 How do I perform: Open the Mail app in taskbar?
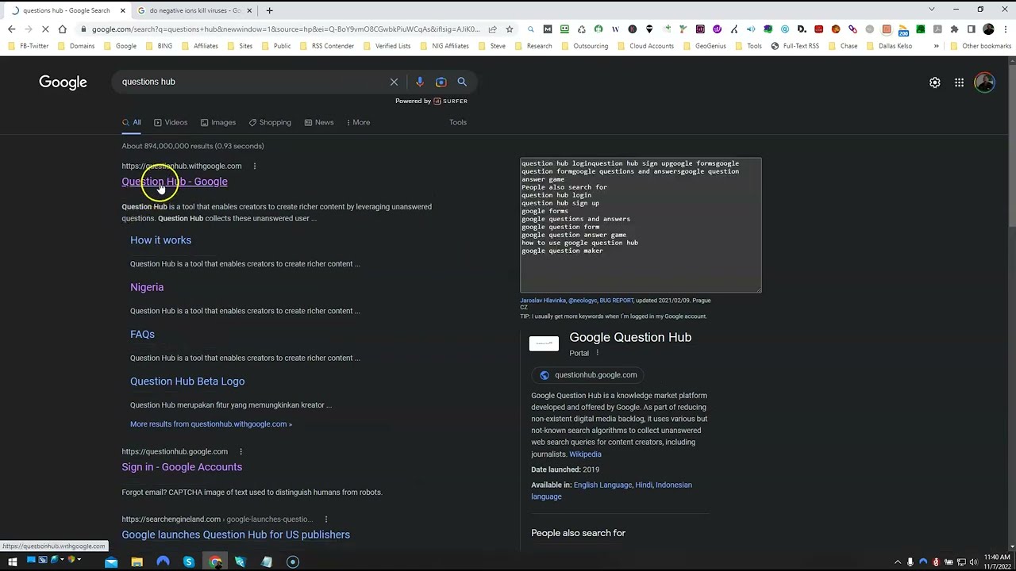pyautogui.click(x=111, y=561)
